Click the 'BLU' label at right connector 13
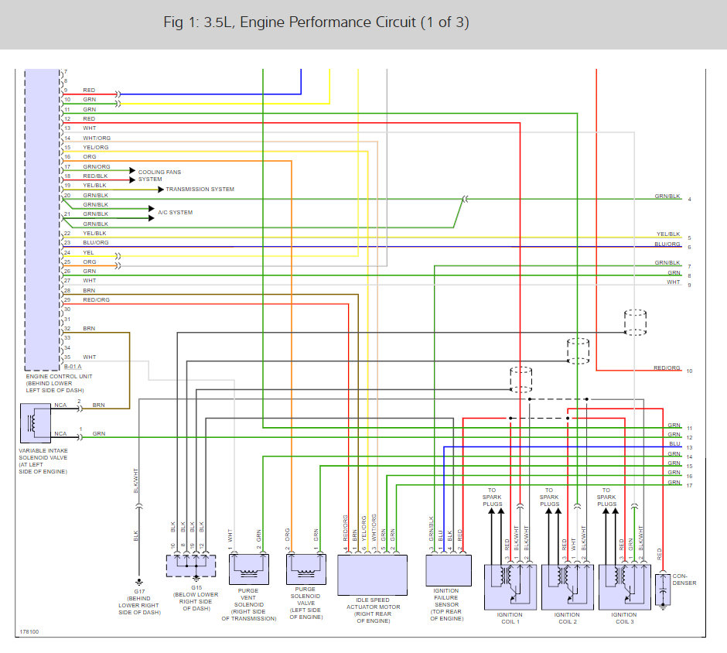Screen dimensions: 727x653 [x=674, y=444]
